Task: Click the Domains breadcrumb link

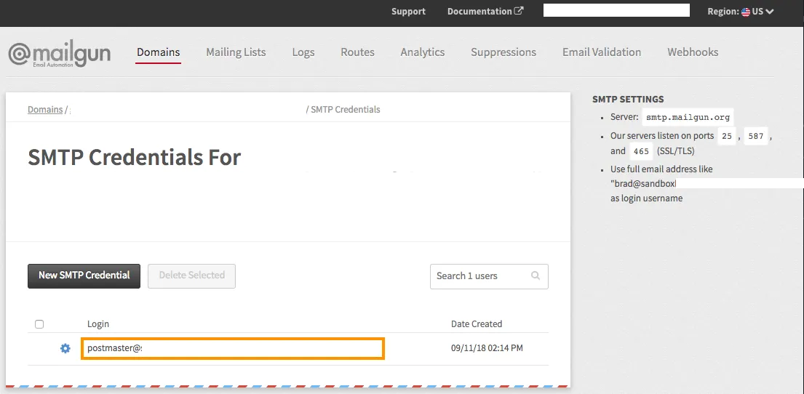Action: [45, 110]
